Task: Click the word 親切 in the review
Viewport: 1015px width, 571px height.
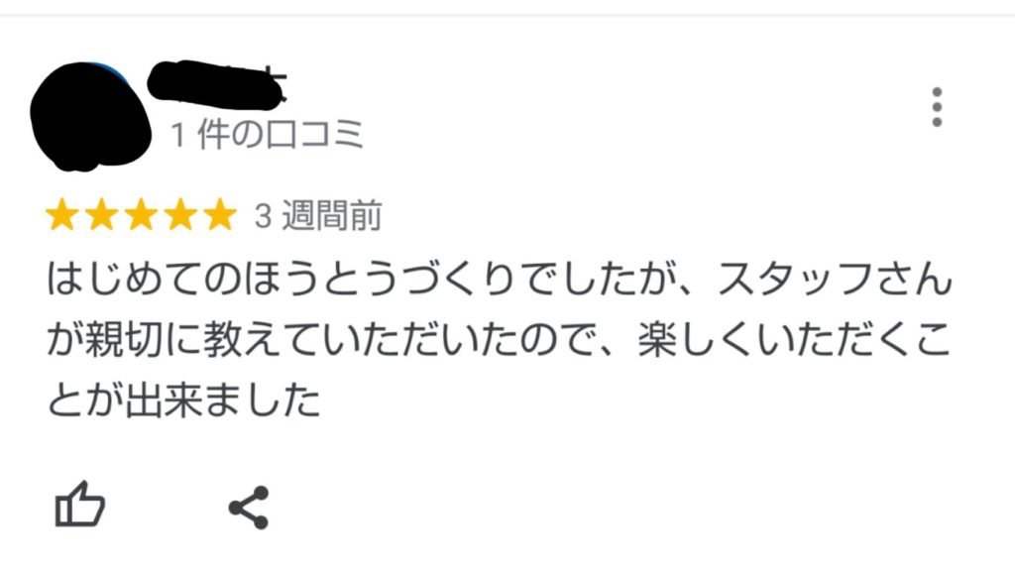Action: [x=124, y=340]
